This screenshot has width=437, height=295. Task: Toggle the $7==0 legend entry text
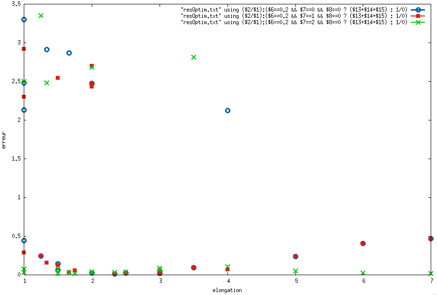294,10
